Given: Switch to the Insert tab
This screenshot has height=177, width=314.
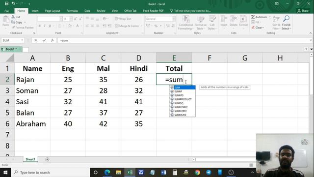Looking at the screenshot, I should coord(35,11).
